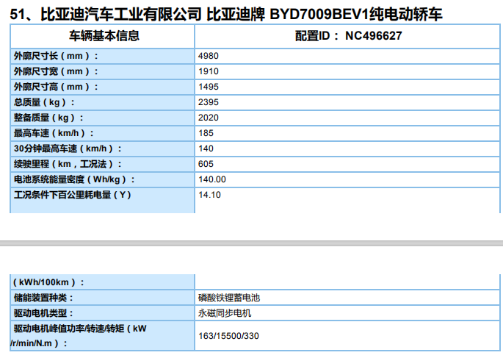This screenshot has width=503, height=358.
Task: Click the 配置ID NC496627 header cell
Action: (348, 35)
